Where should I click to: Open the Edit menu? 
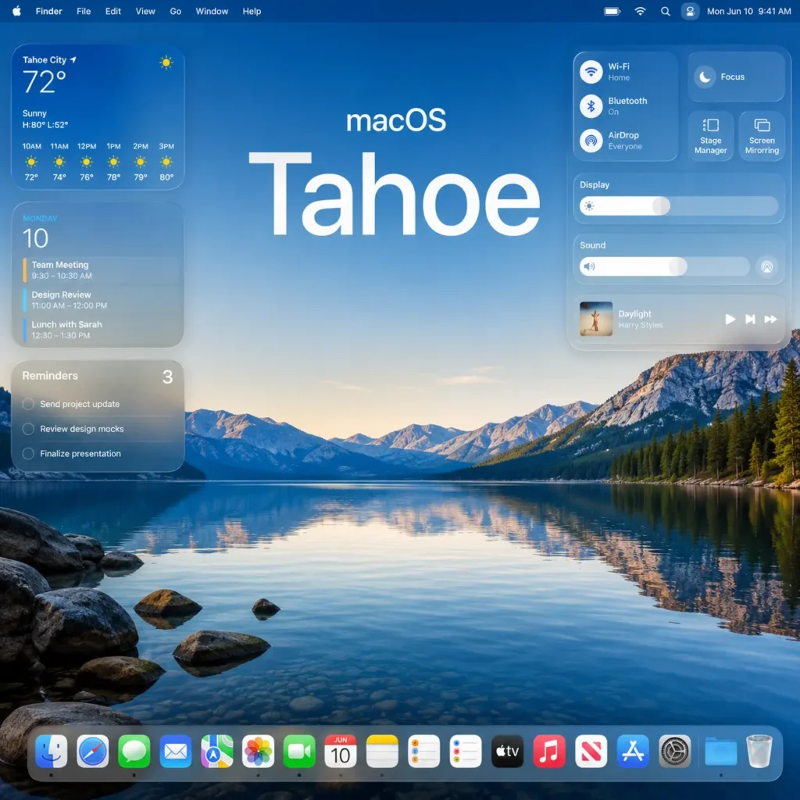point(113,11)
